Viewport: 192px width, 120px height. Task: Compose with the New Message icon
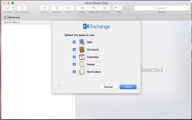(x=22, y=8)
